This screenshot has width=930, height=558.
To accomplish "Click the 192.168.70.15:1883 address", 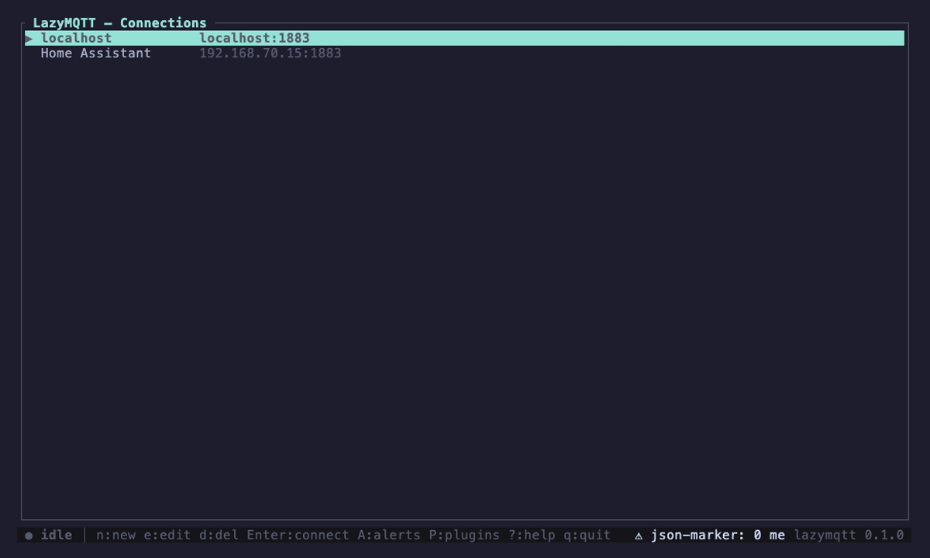I will [270, 53].
